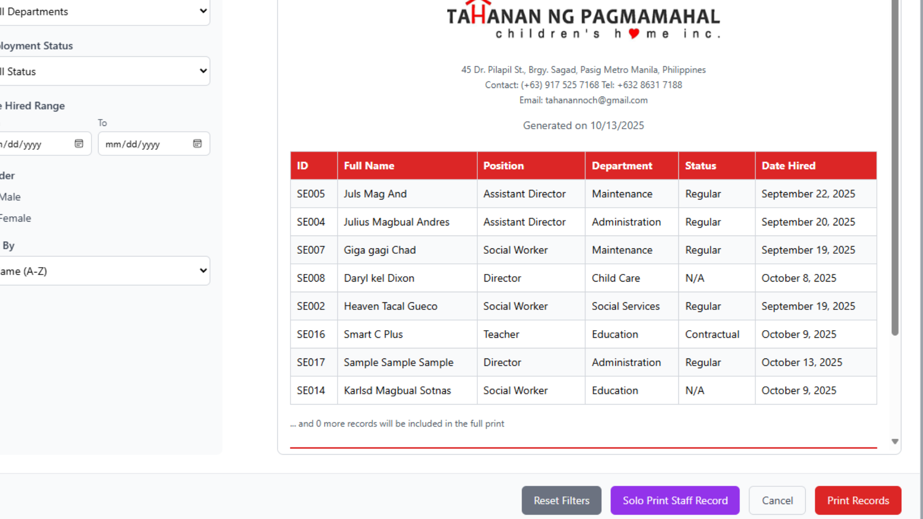Open the Employment Status dropdown

104,72
